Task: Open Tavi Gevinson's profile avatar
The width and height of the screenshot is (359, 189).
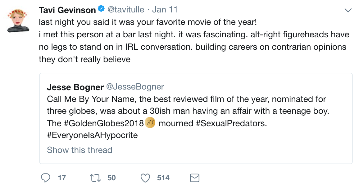Action: coord(18,21)
